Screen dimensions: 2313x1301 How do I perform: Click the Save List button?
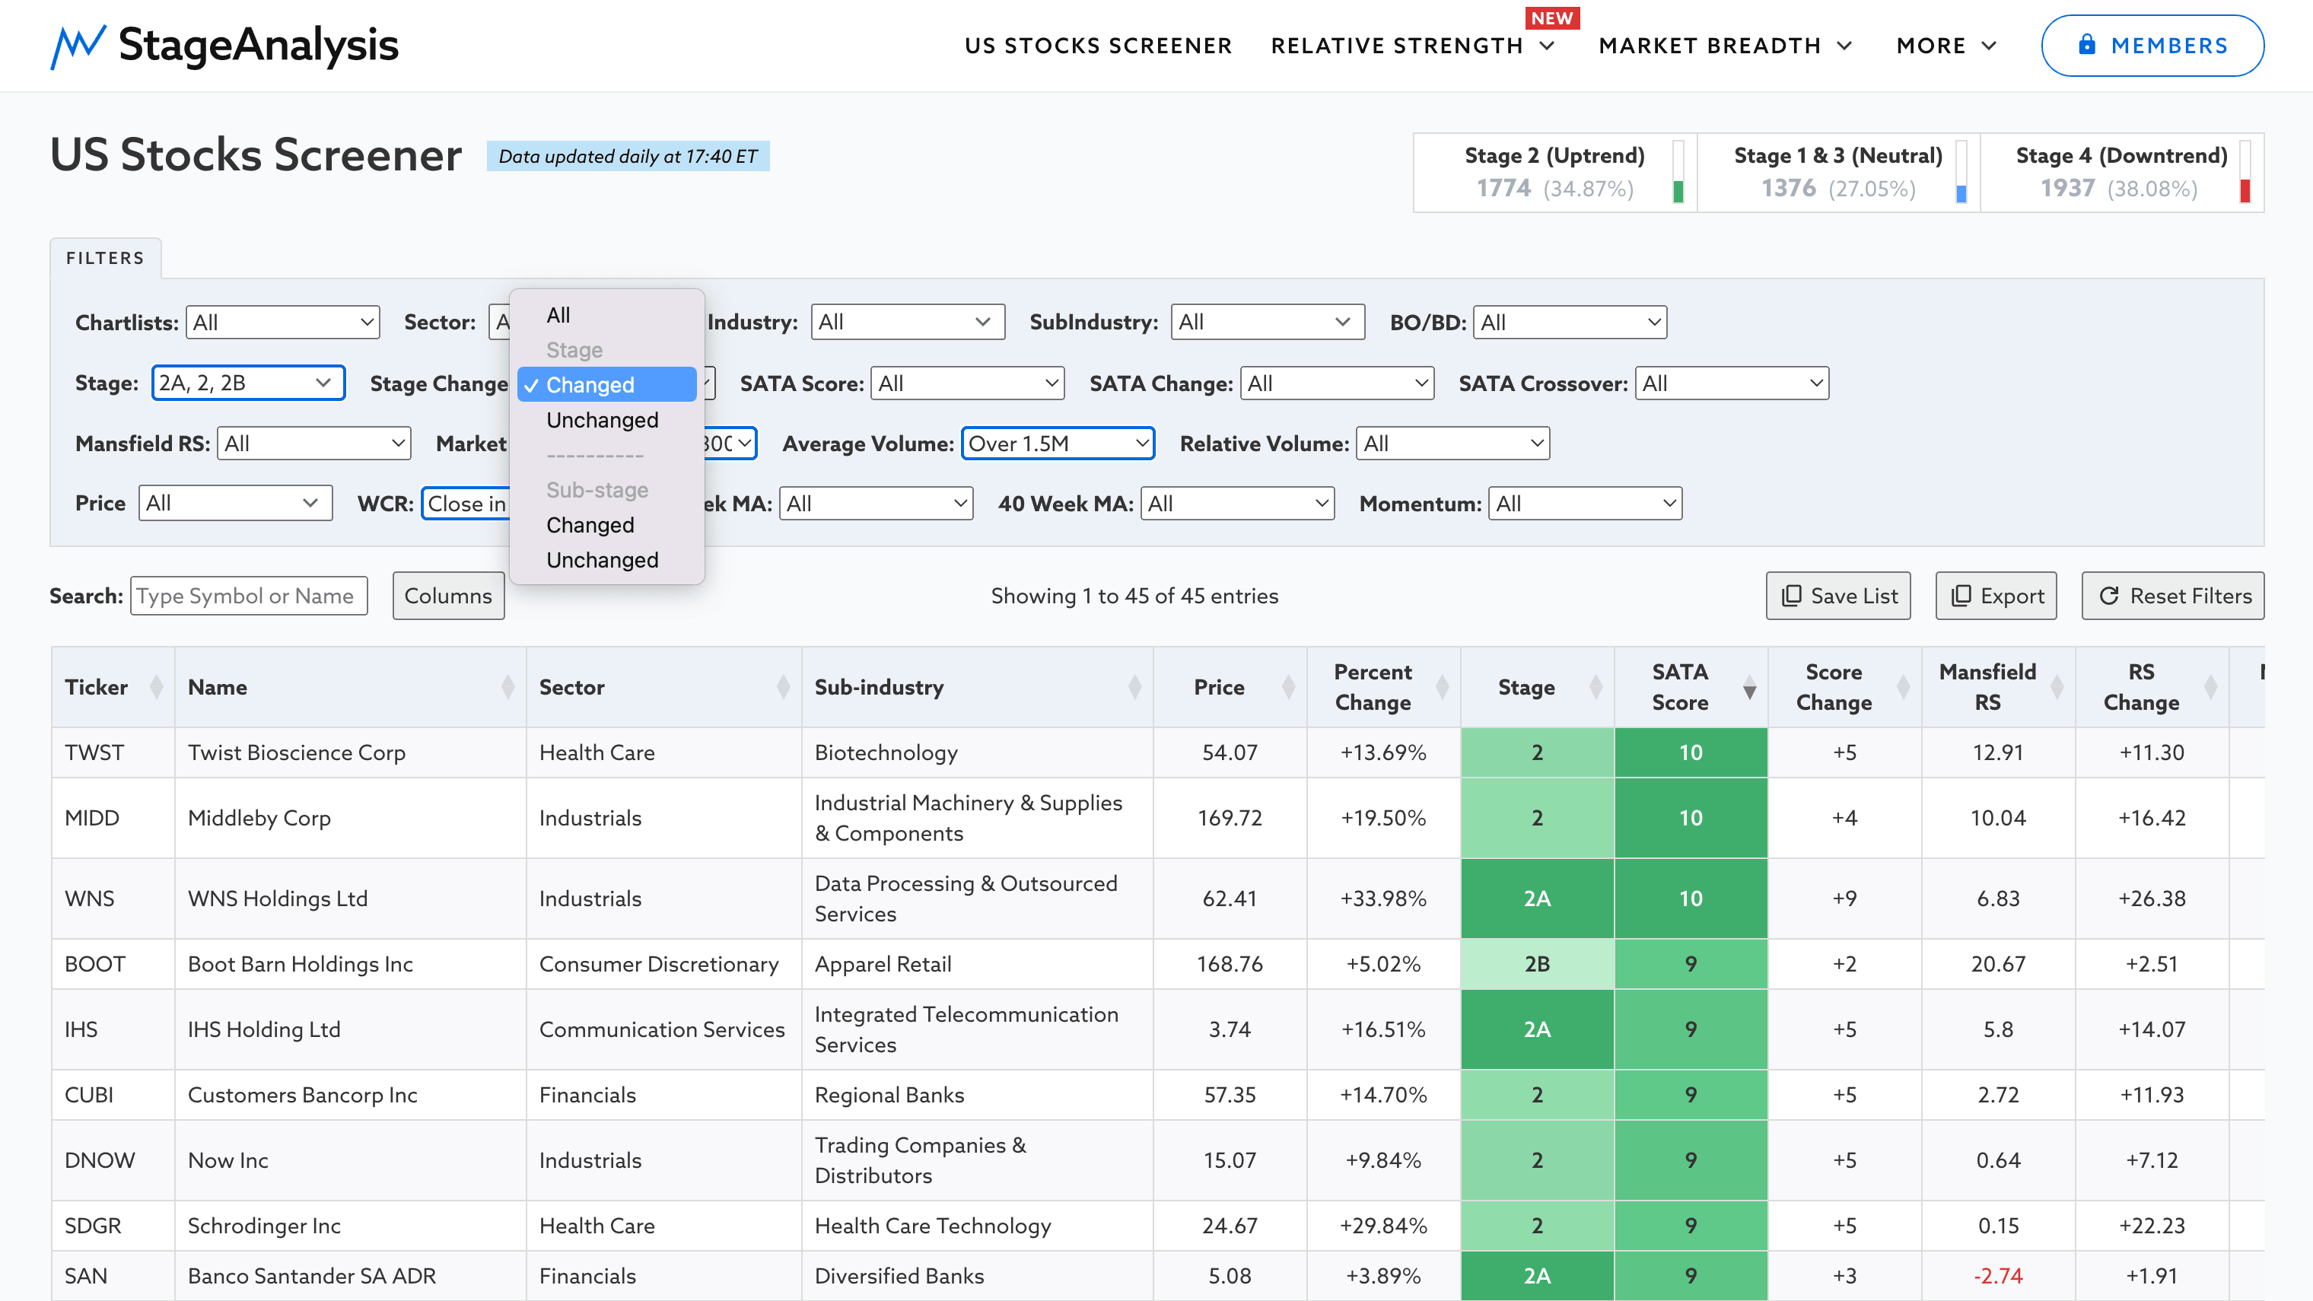1838,595
